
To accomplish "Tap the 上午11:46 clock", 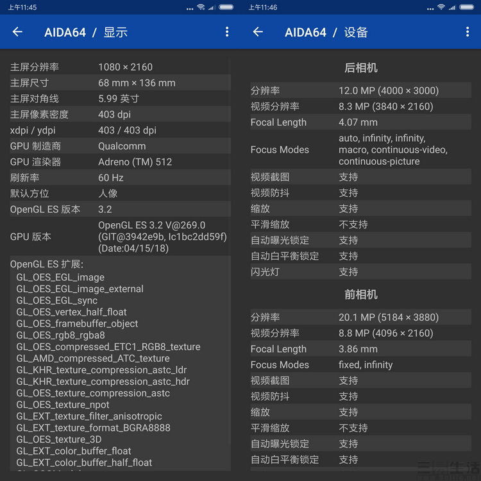I will pos(262,7).
